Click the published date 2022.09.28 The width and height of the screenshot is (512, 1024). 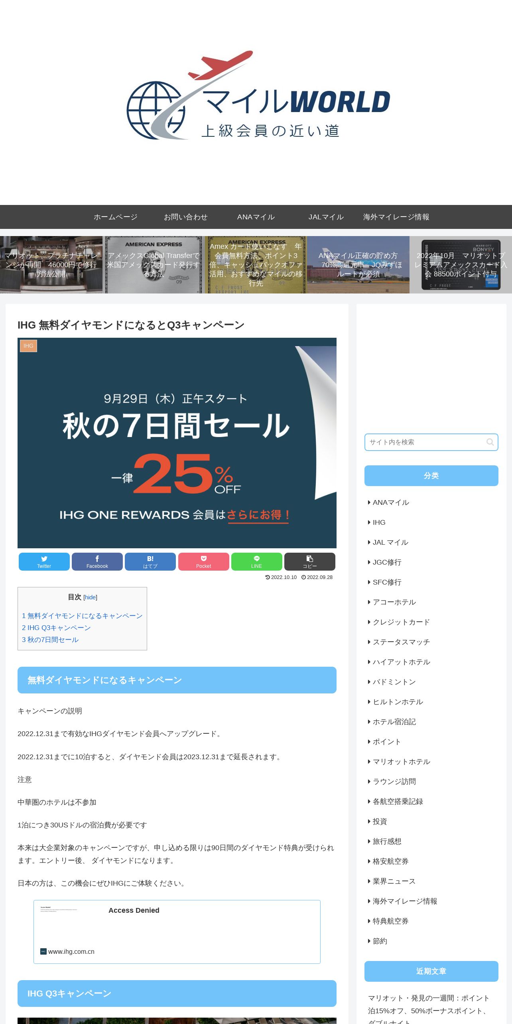(x=317, y=577)
